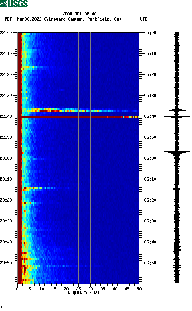Click the 23:30 PDT time label
192x311 pixels.
(6, 221)
